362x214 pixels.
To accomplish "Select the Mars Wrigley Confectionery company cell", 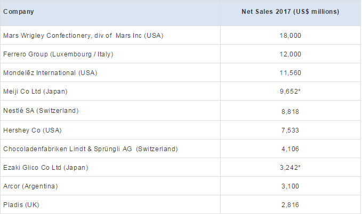I will [83, 36].
